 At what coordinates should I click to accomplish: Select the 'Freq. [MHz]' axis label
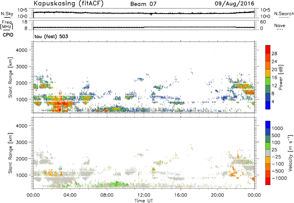(x=7, y=25)
